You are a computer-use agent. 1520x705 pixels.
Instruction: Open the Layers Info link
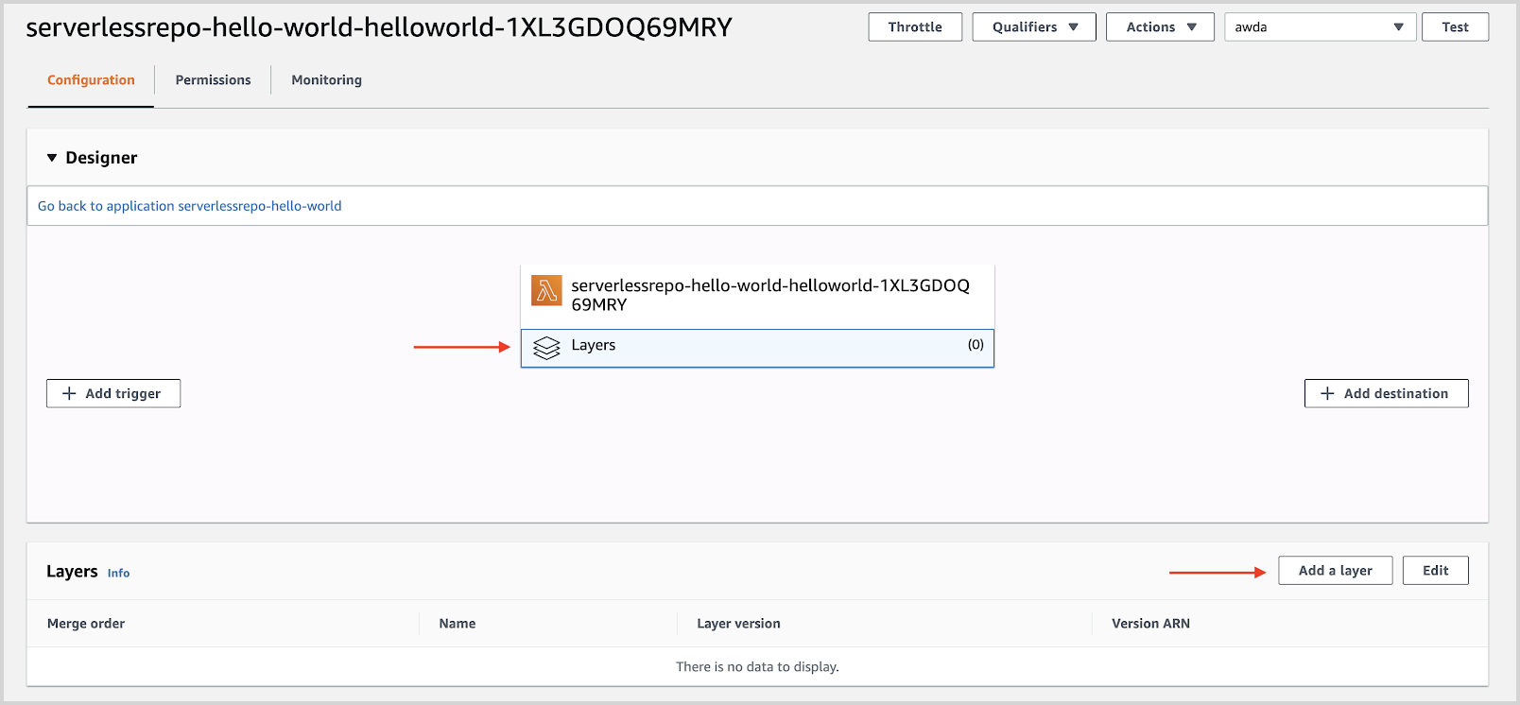(x=118, y=573)
